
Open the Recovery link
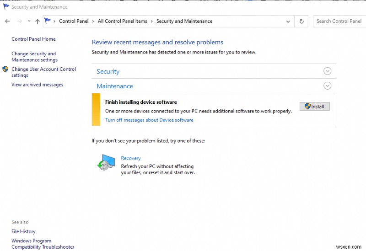point(131,158)
